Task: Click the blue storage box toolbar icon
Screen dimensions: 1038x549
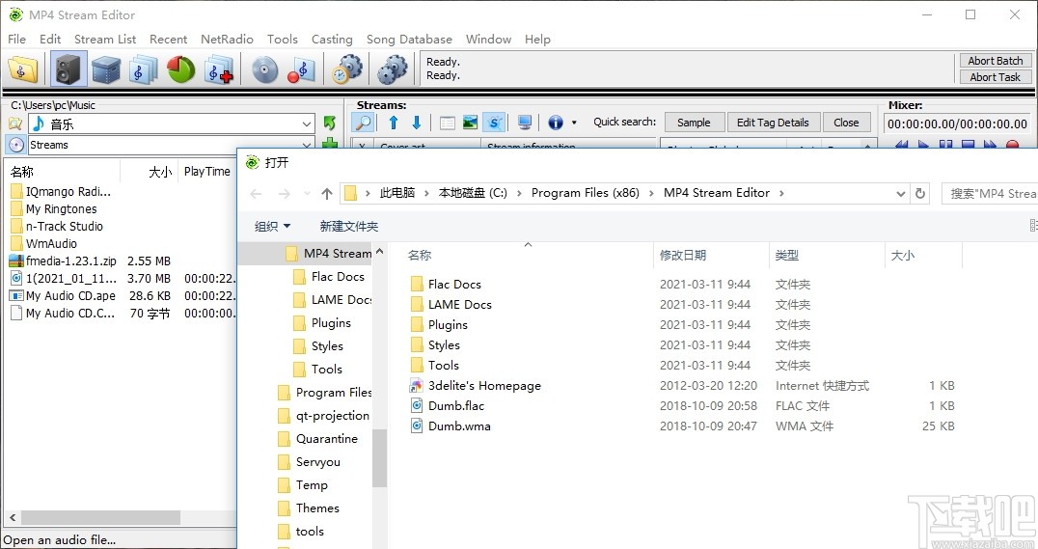Action: pyautogui.click(x=106, y=69)
